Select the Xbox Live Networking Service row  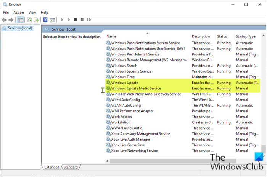183,151
